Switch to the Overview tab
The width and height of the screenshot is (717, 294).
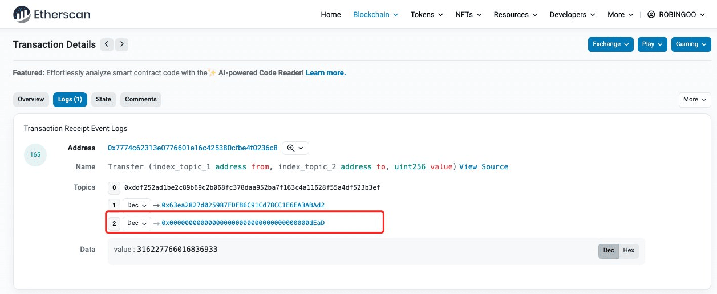tap(31, 100)
